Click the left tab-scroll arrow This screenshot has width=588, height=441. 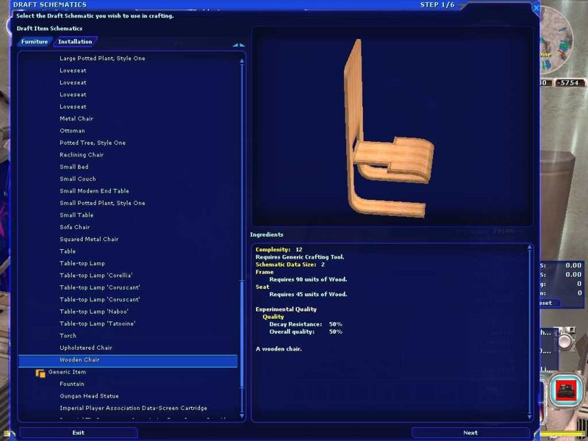click(x=235, y=46)
